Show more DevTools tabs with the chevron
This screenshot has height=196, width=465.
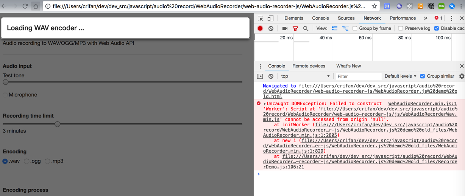[x=426, y=18]
